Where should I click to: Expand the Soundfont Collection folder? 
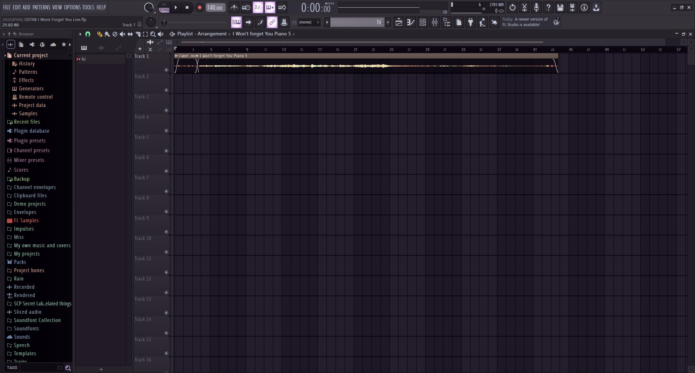37,320
